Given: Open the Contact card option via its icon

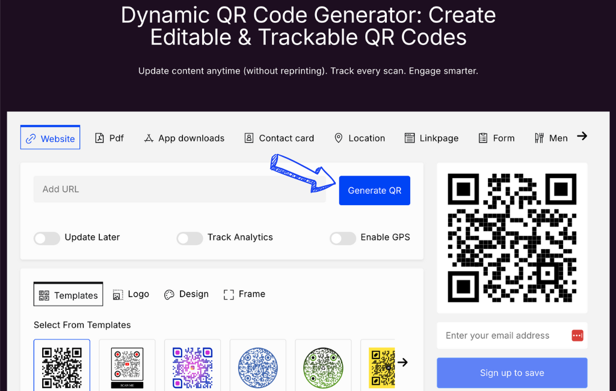Looking at the screenshot, I should (x=249, y=137).
